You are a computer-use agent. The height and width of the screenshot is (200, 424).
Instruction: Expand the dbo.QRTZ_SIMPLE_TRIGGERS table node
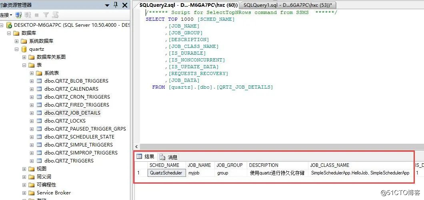pyautogui.click(x=32, y=145)
